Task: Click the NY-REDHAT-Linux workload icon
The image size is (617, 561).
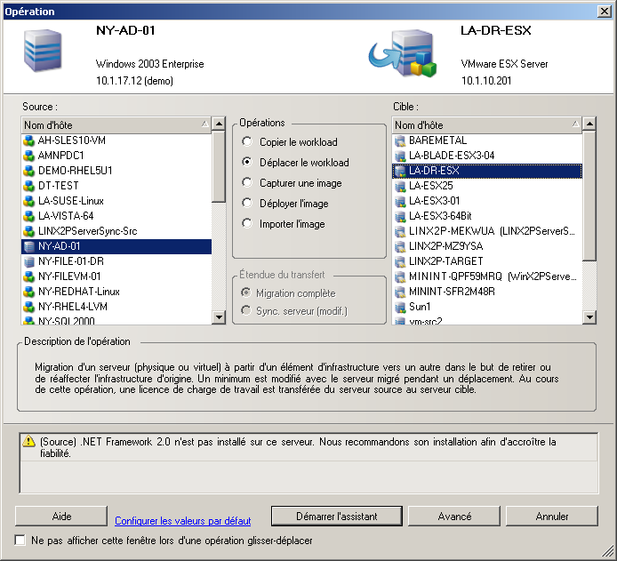Action: click(x=28, y=292)
